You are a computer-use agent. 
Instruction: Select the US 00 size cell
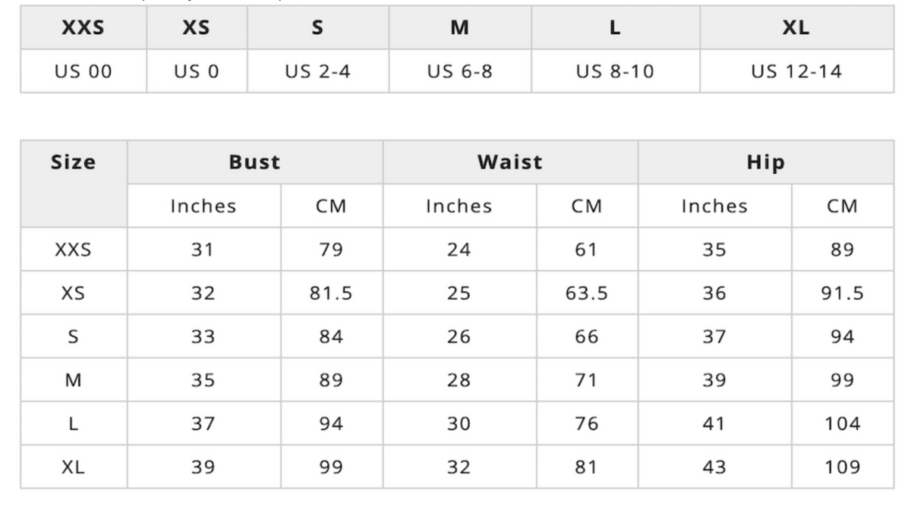click(84, 72)
